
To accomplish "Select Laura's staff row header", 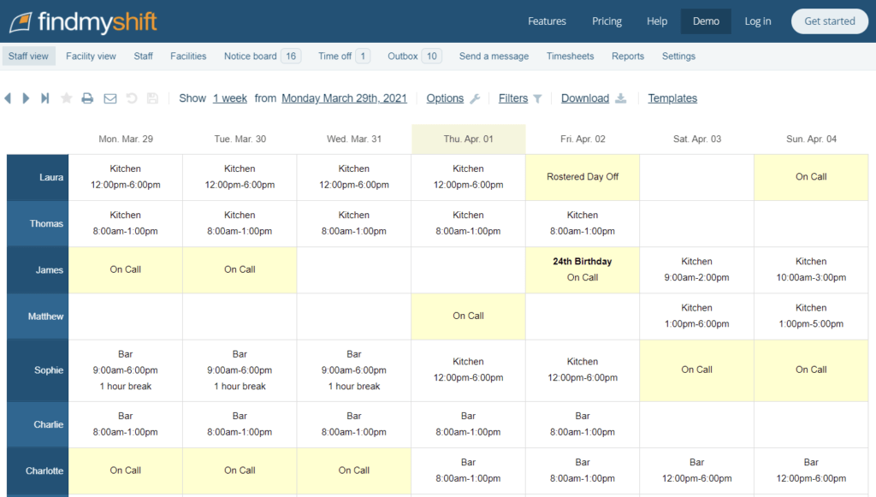I will (38, 178).
